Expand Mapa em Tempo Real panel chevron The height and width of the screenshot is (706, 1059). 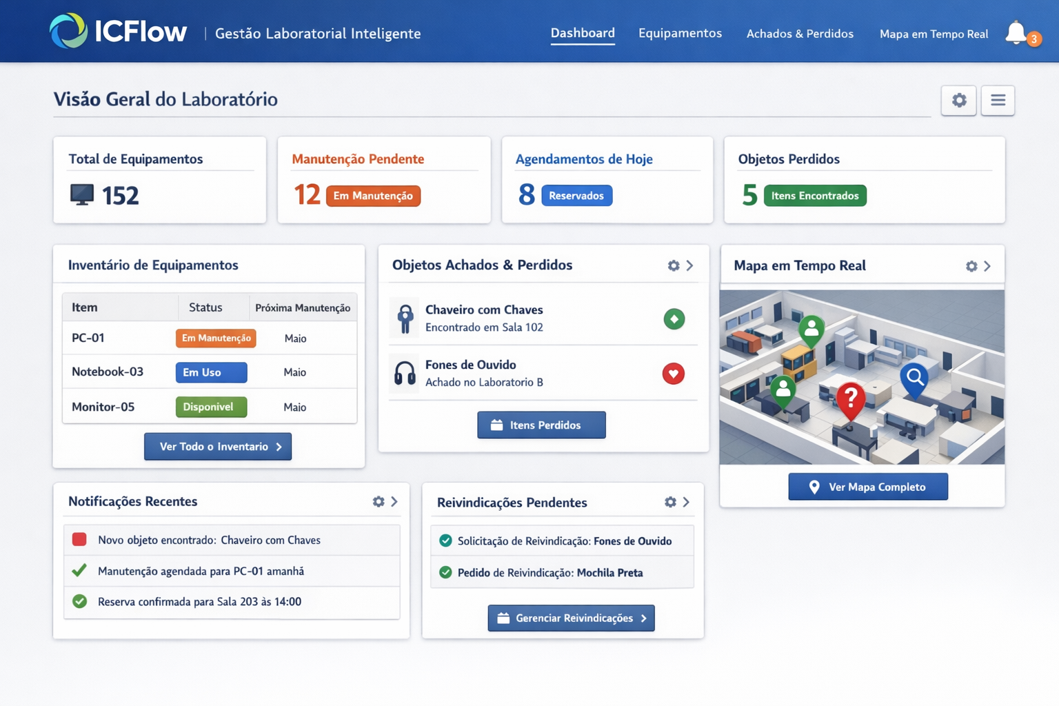click(987, 266)
